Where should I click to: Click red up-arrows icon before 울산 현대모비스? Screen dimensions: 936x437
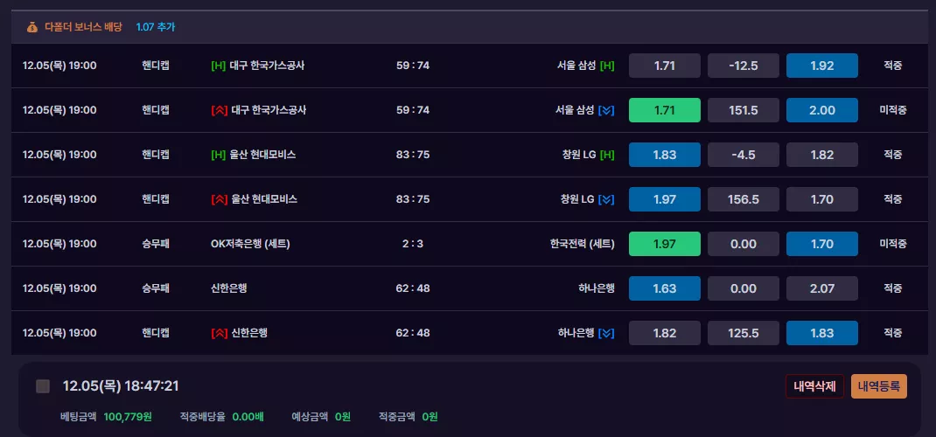pos(219,199)
